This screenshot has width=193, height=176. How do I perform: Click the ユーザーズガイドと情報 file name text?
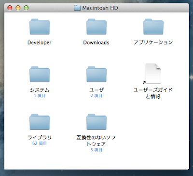tap(153, 93)
